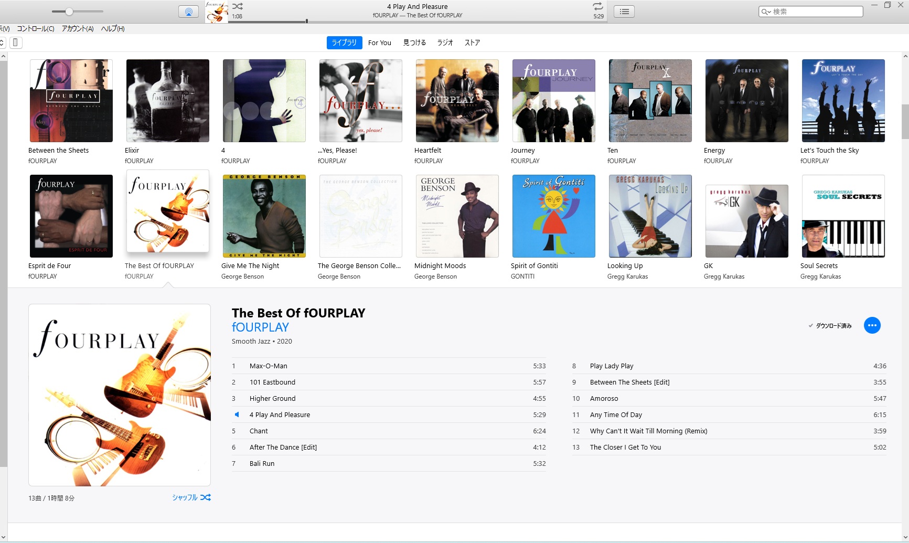Screen dimensions: 909x543
Task: Open the media type selector dropdown
Action: pos(2,42)
